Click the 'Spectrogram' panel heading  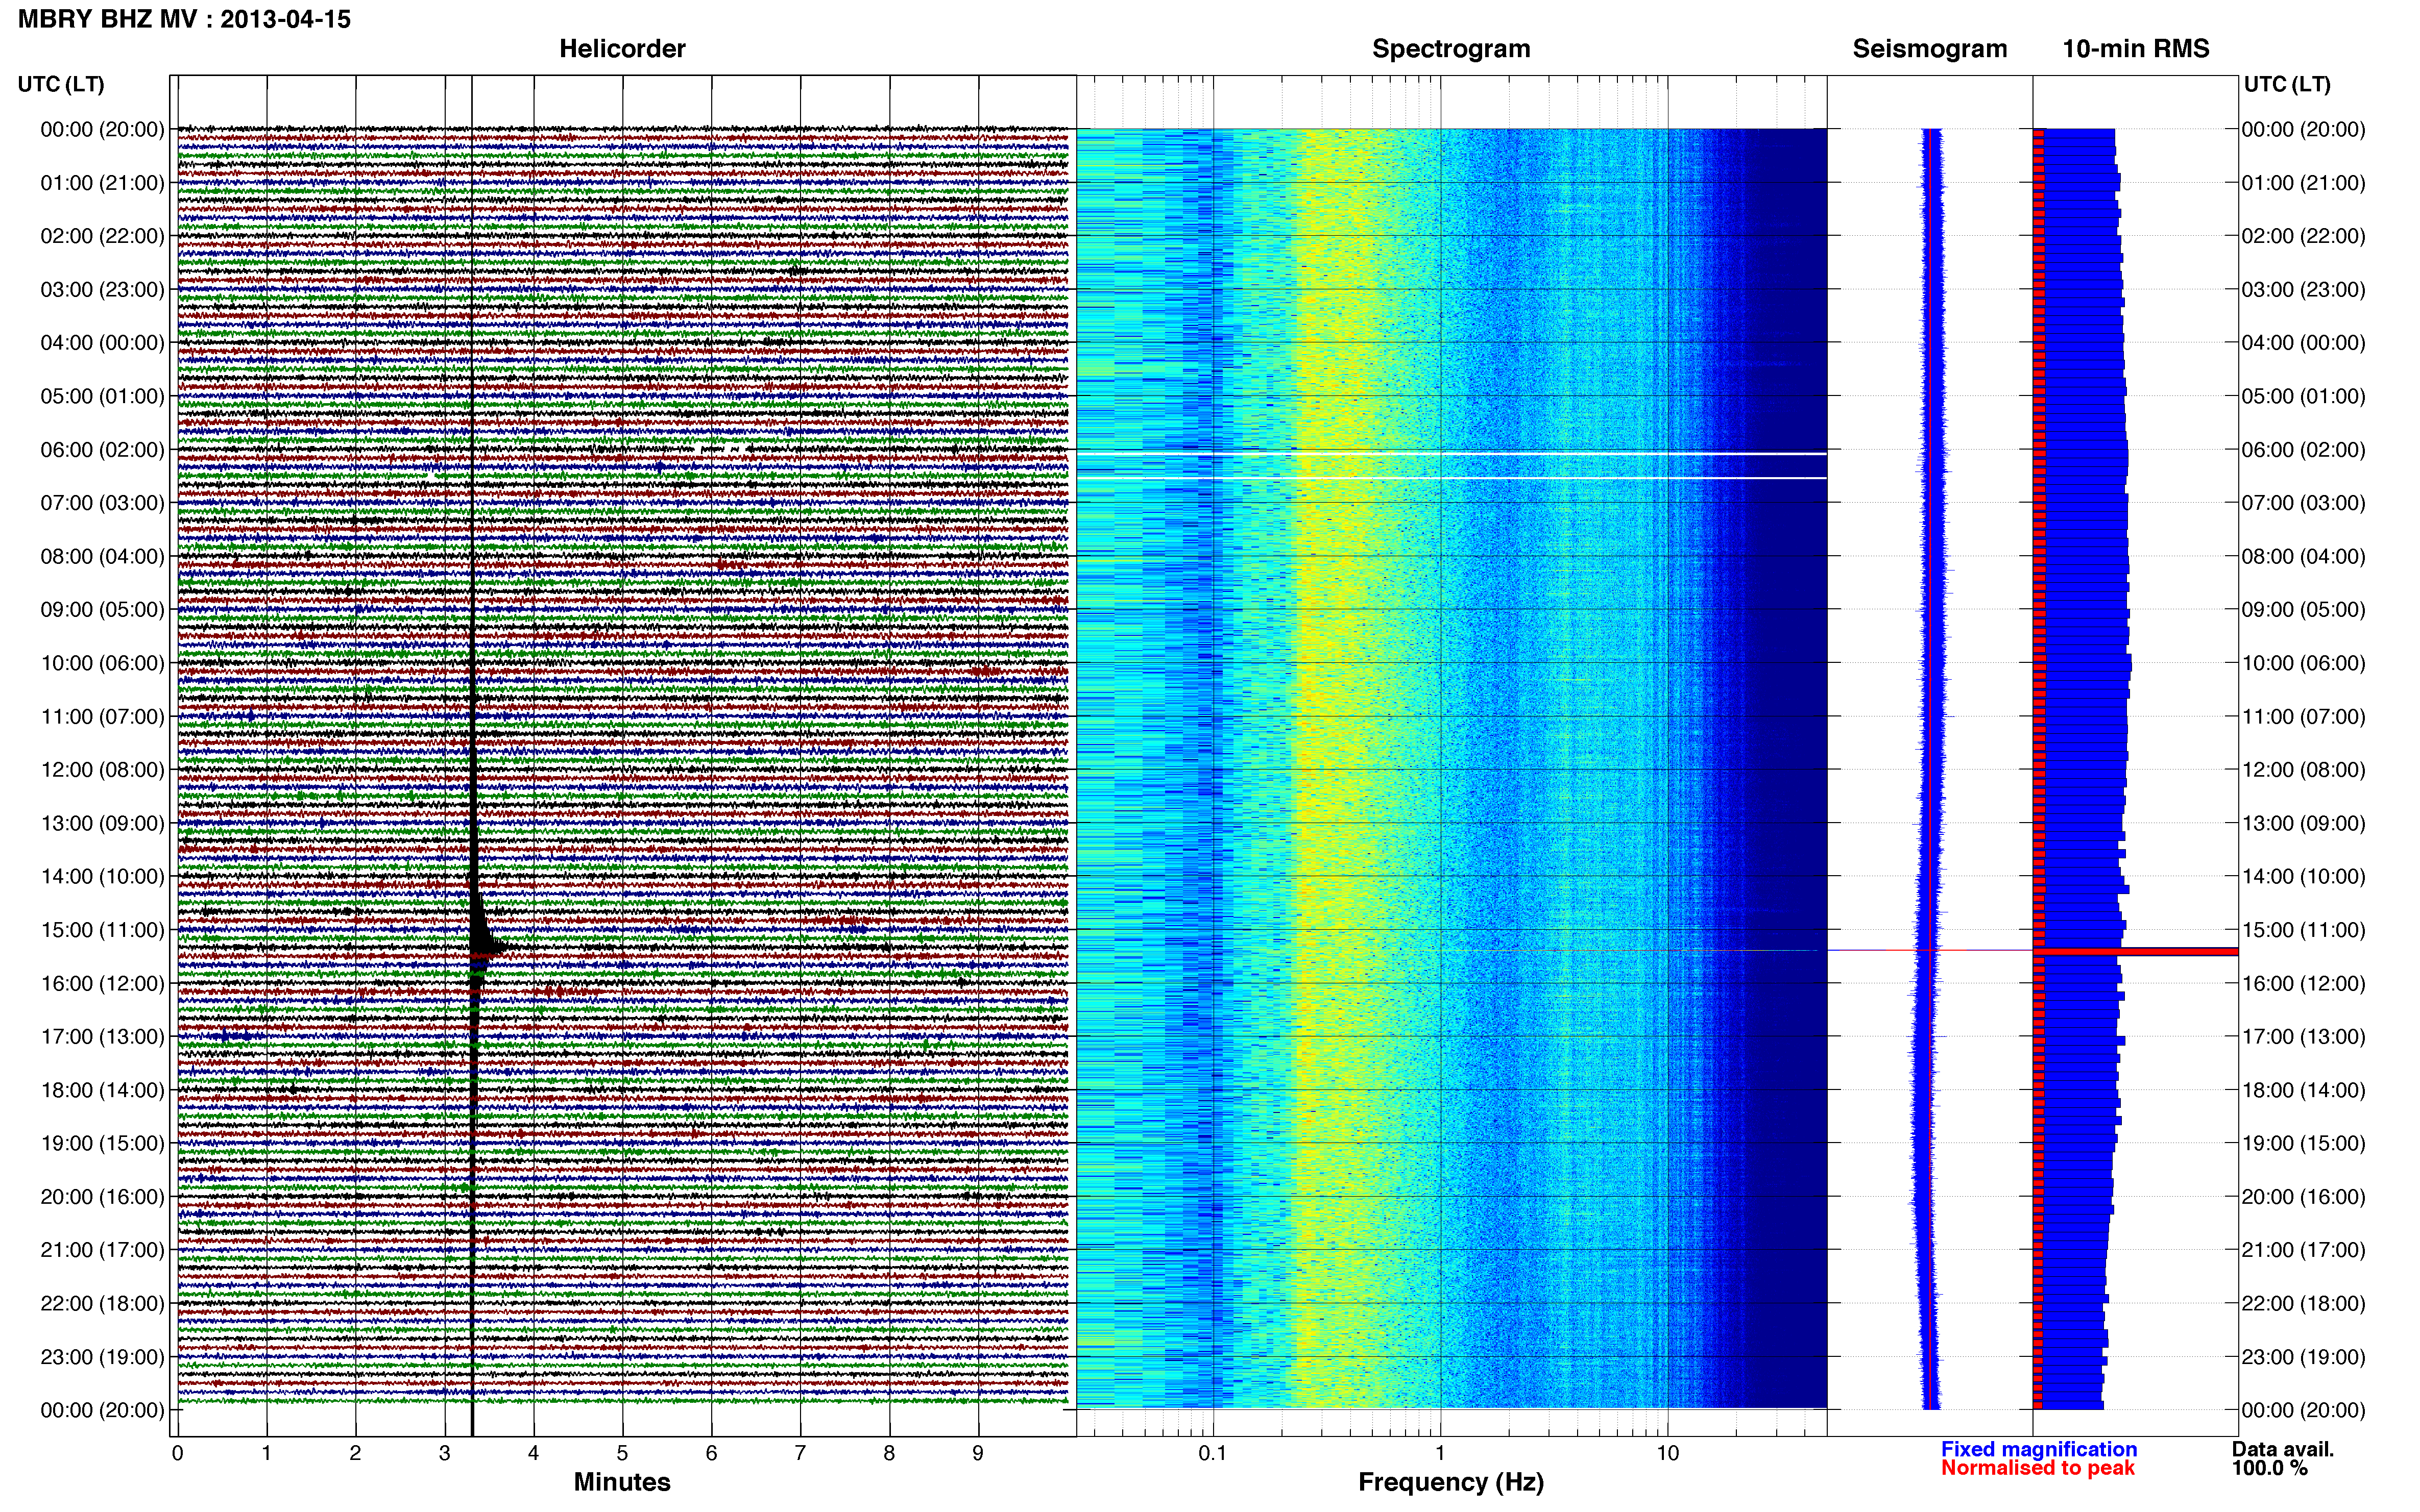point(1450,49)
